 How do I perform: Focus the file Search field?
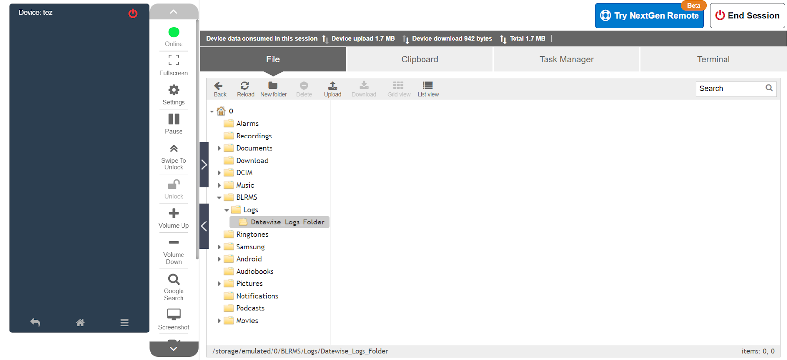(x=730, y=88)
